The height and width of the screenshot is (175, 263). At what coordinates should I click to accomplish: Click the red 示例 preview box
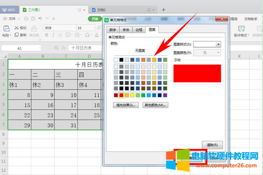pyautogui.click(x=197, y=74)
